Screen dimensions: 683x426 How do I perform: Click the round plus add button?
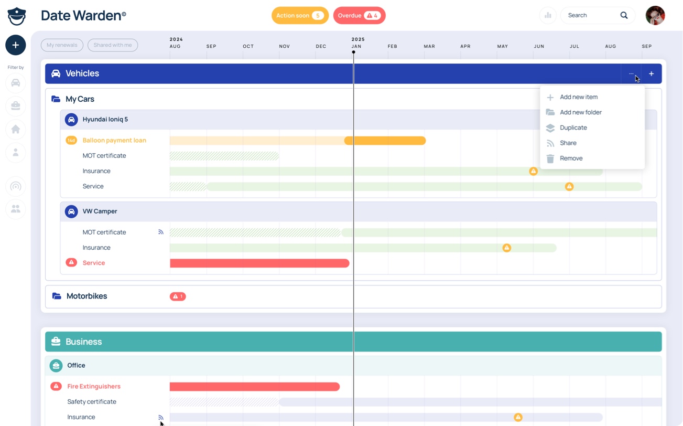click(x=16, y=45)
